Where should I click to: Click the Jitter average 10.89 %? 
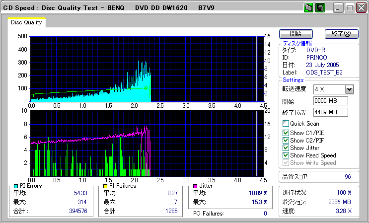(x=258, y=193)
